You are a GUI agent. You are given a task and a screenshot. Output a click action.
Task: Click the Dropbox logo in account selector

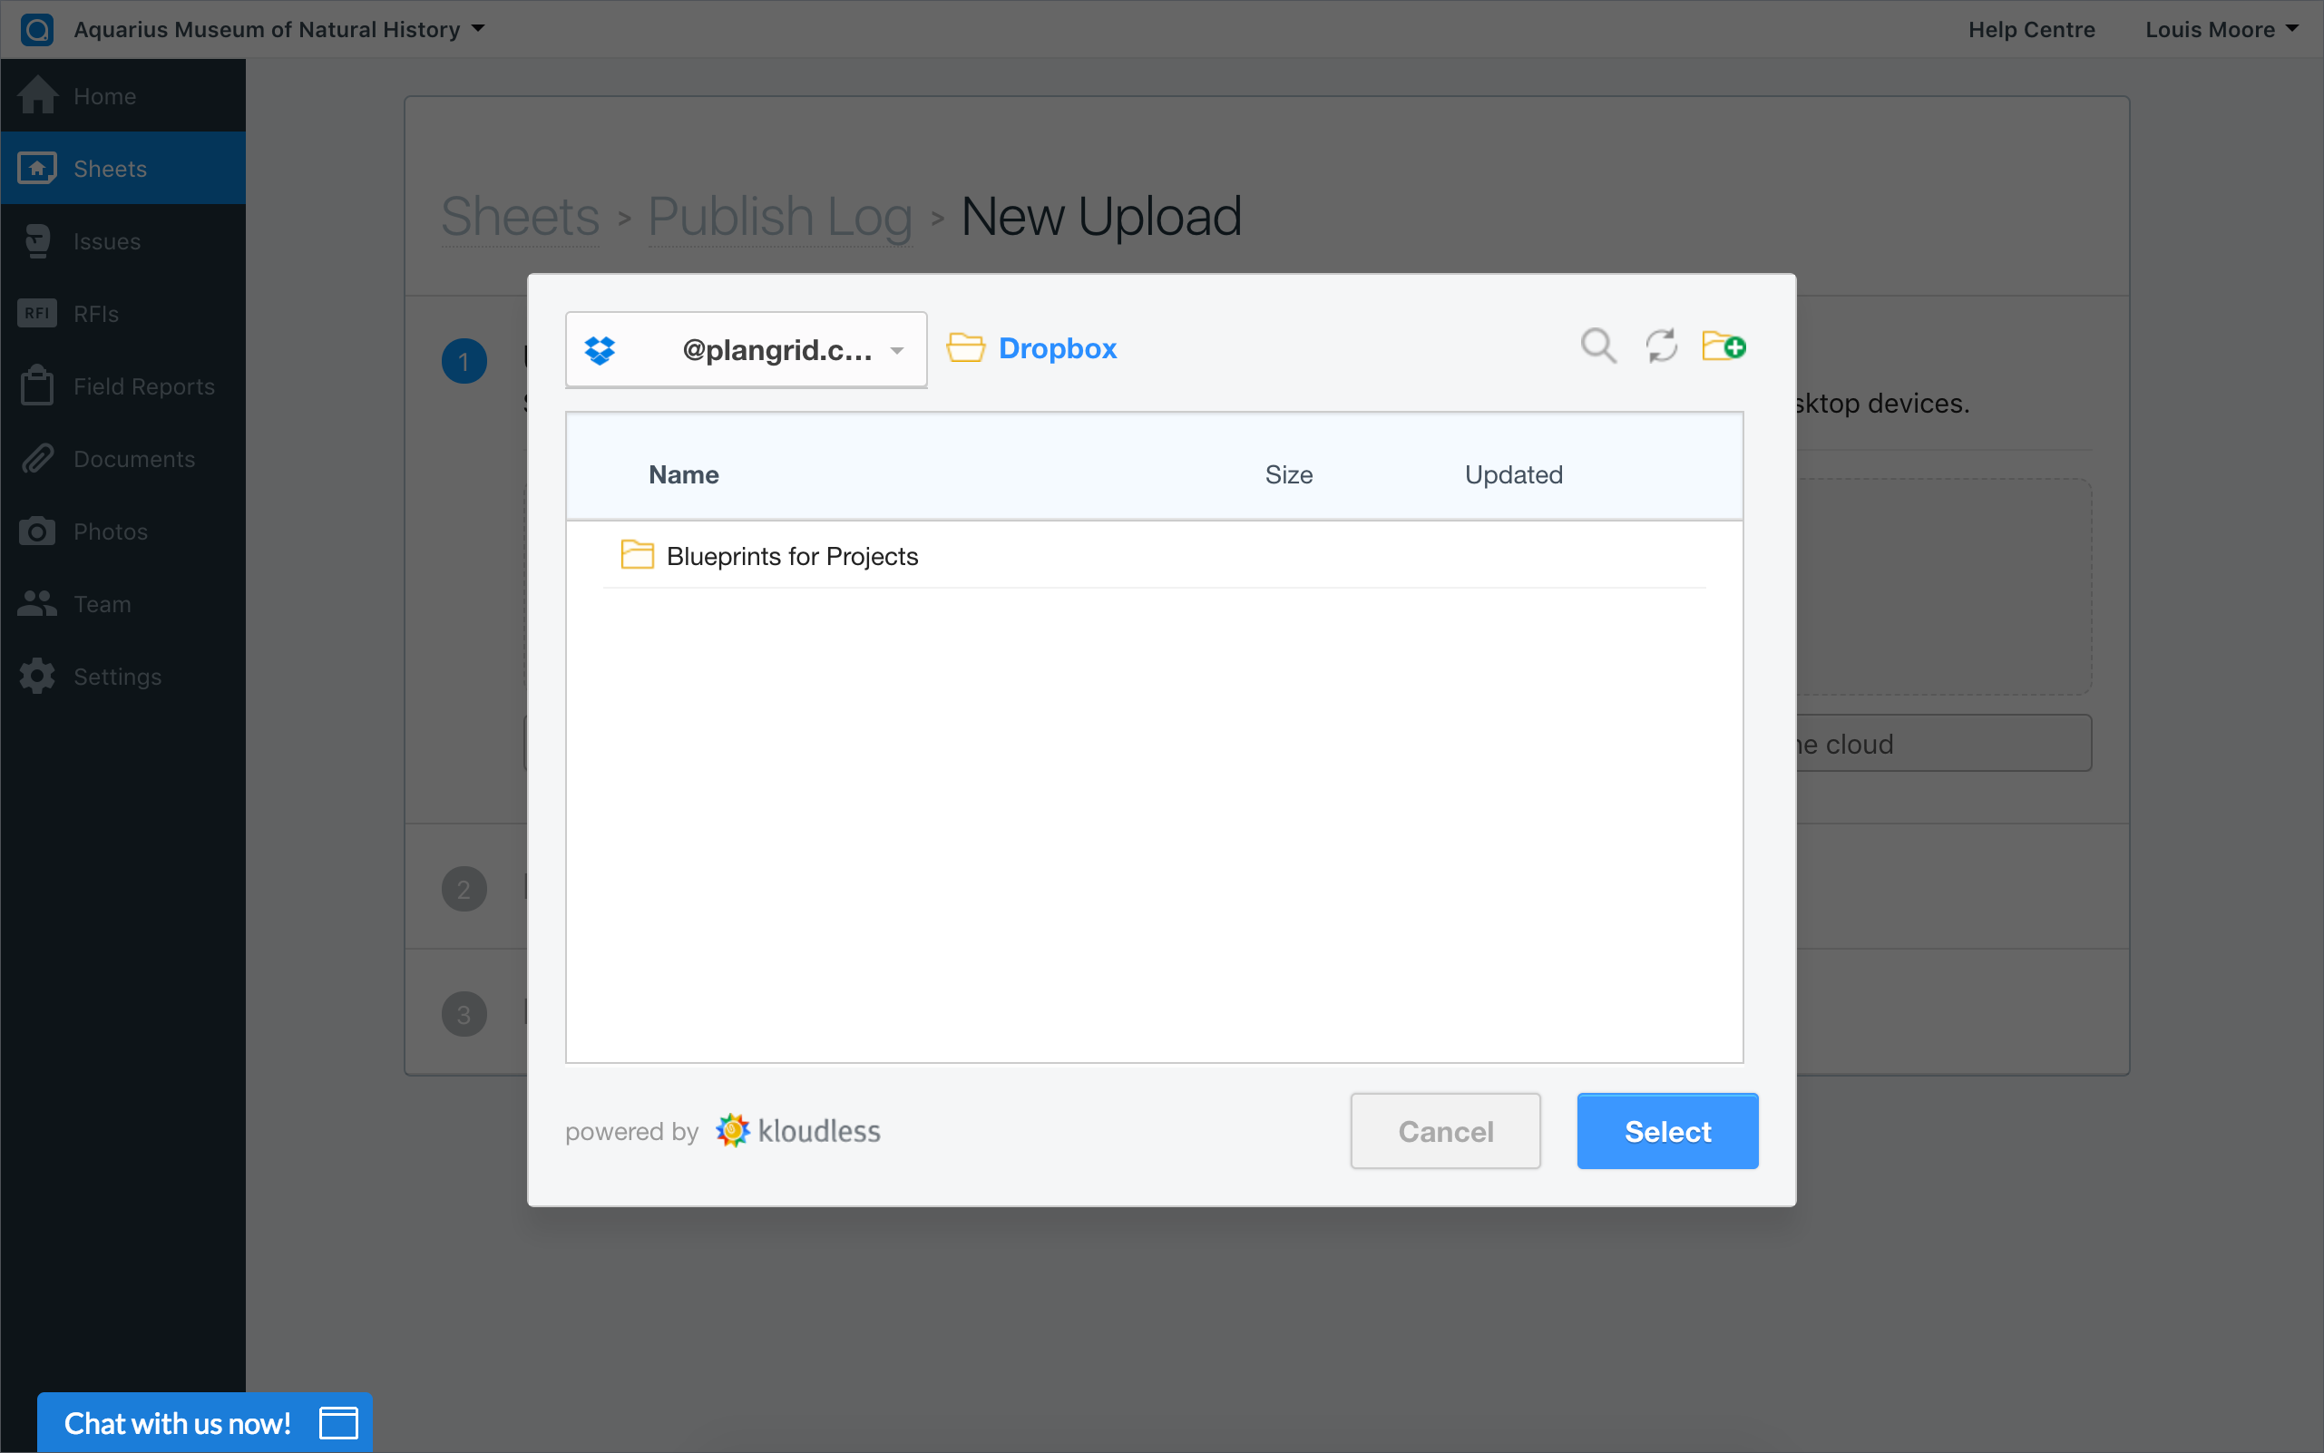601,350
